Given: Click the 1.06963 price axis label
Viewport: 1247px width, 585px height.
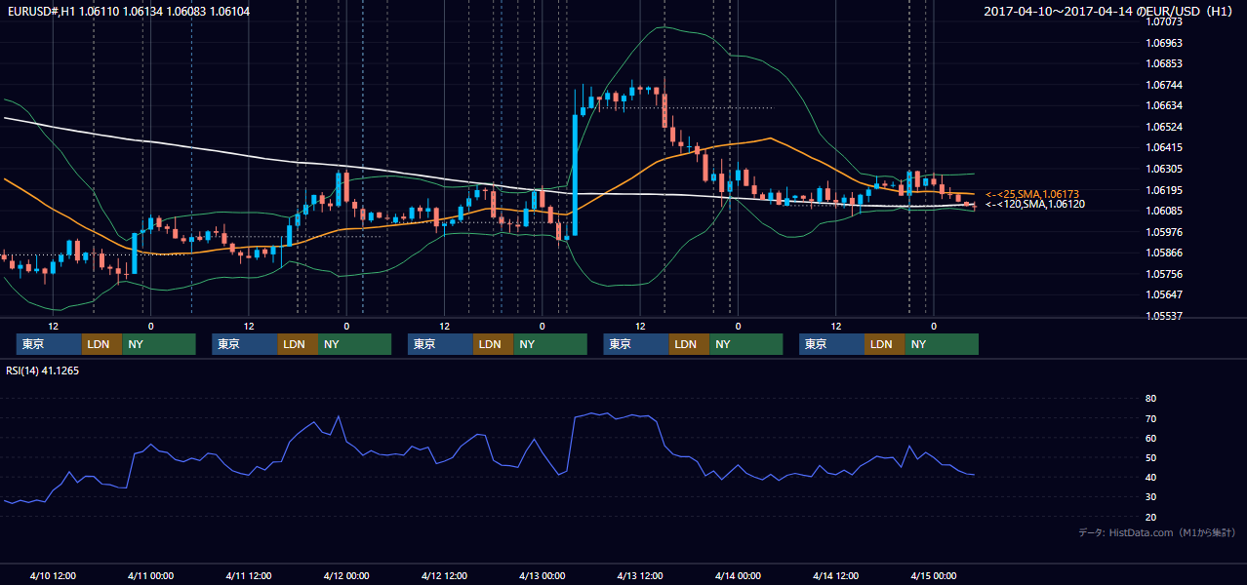Looking at the screenshot, I should point(1164,43).
